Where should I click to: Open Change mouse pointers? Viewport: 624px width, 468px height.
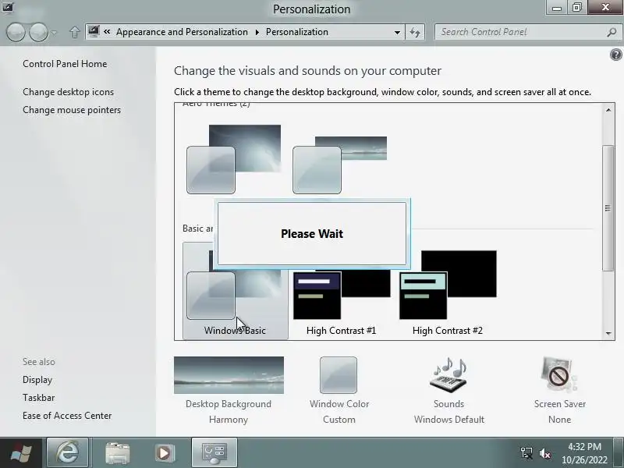pyautogui.click(x=72, y=110)
